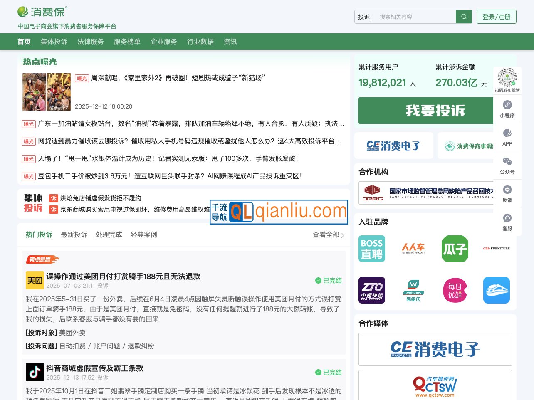The height and width of the screenshot is (400, 534).
Task: Click the search magnifier icon
Action: point(463,17)
